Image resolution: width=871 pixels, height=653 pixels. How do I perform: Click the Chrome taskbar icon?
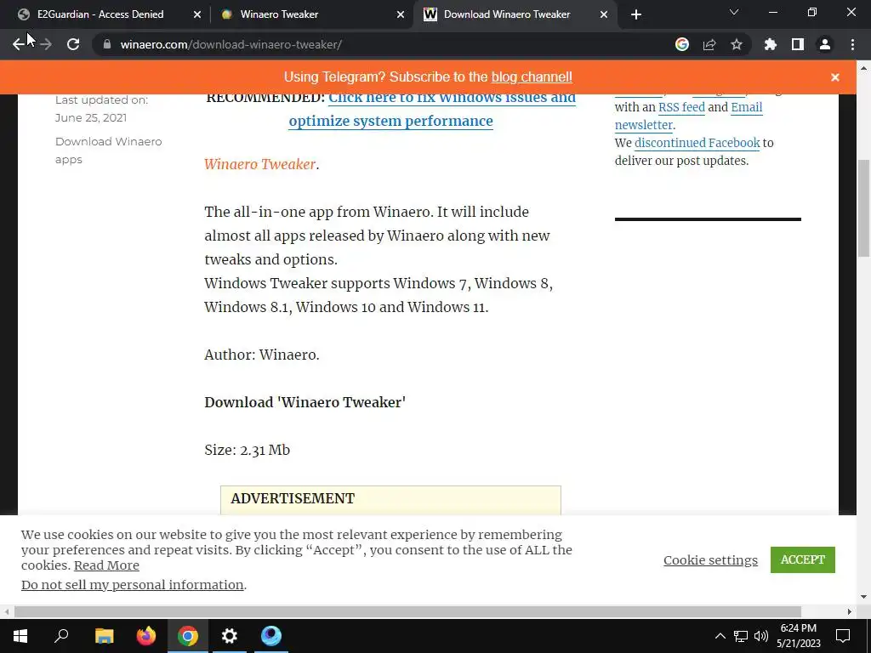pos(188,636)
